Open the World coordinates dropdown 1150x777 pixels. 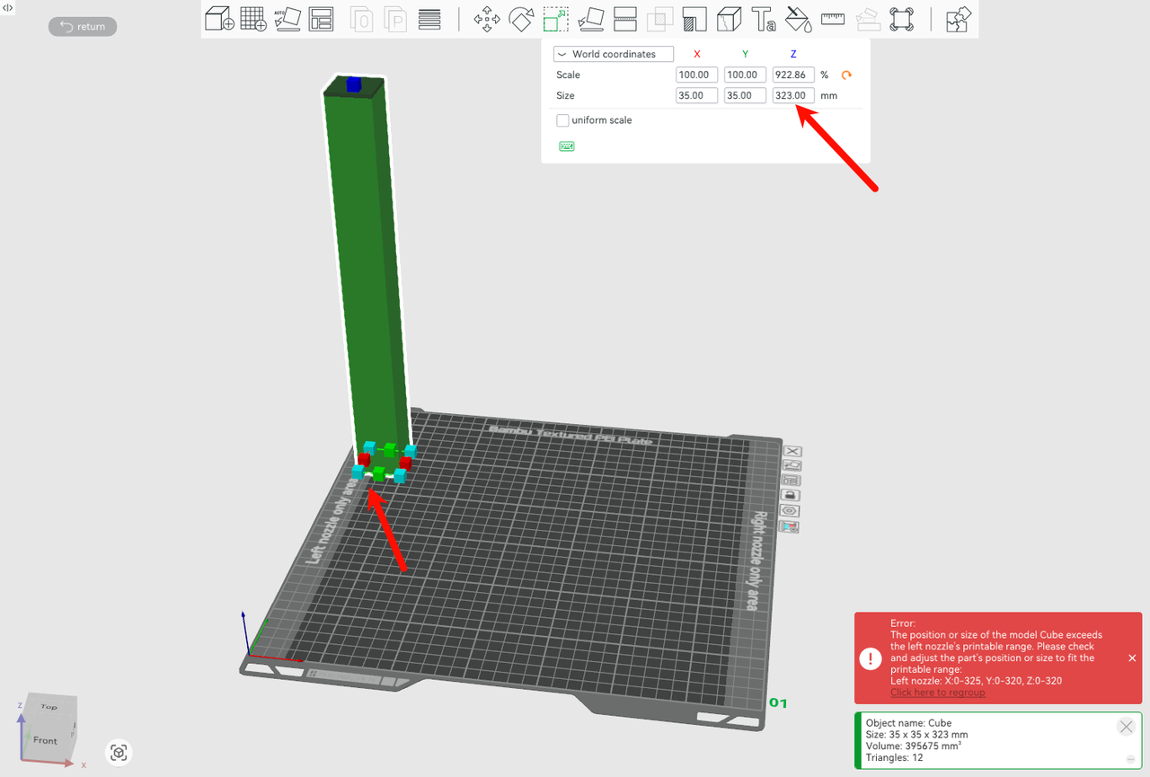[614, 54]
